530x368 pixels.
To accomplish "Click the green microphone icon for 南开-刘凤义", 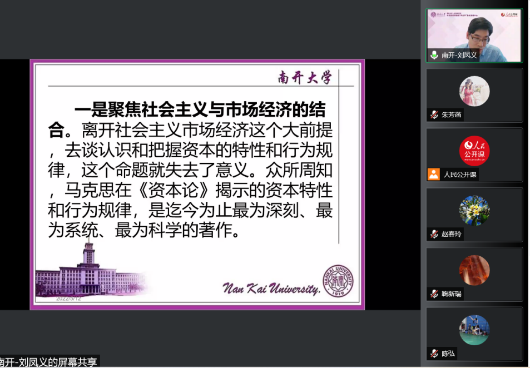I will [434, 55].
